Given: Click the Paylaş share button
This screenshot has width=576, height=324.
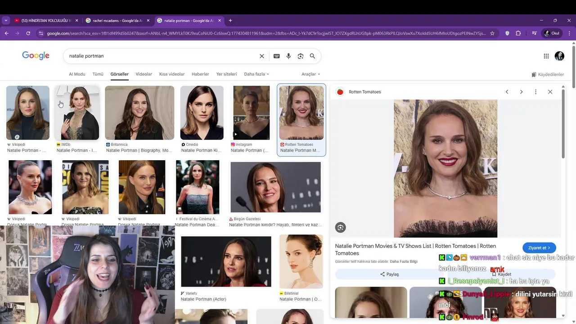Looking at the screenshot, I should pyautogui.click(x=389, y=274).
